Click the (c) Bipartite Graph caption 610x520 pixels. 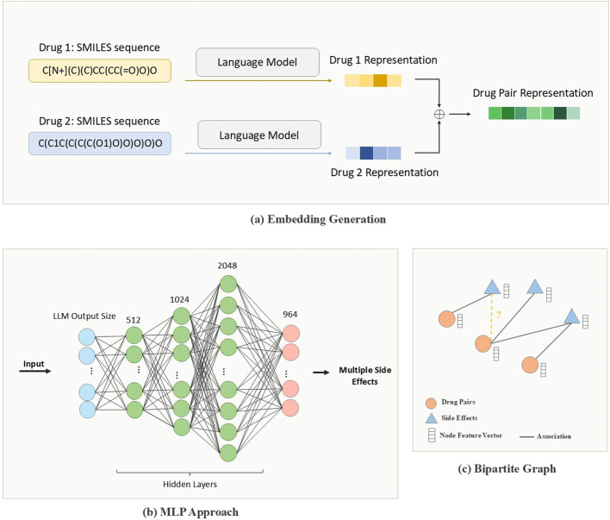507,468
